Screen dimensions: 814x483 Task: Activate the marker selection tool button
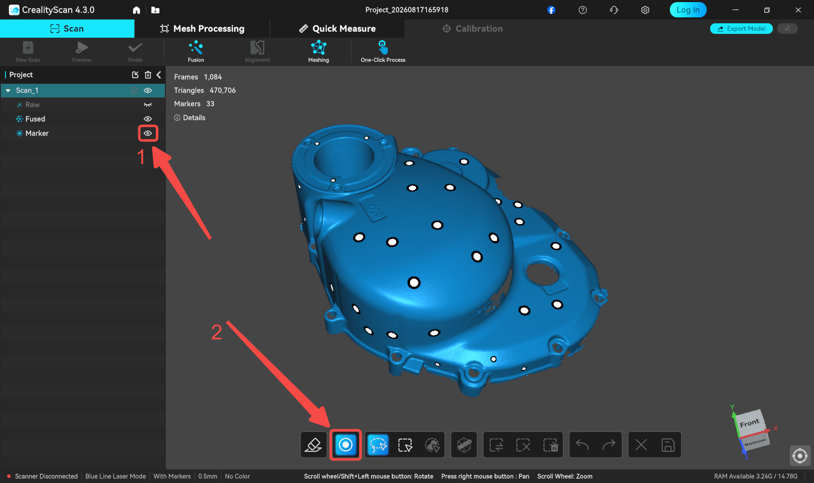(x=346, y=445)
